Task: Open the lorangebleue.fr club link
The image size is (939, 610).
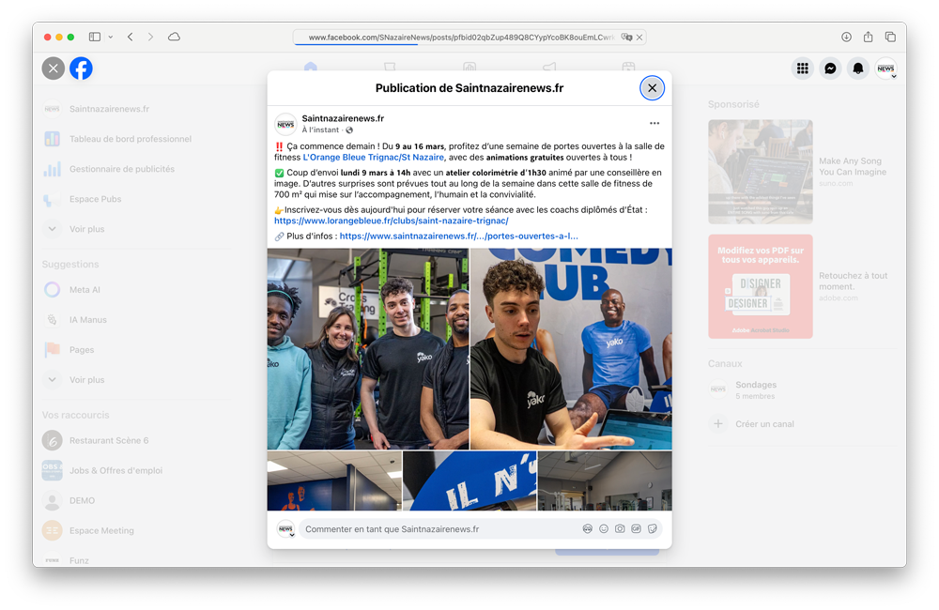Action: (391, 221)
